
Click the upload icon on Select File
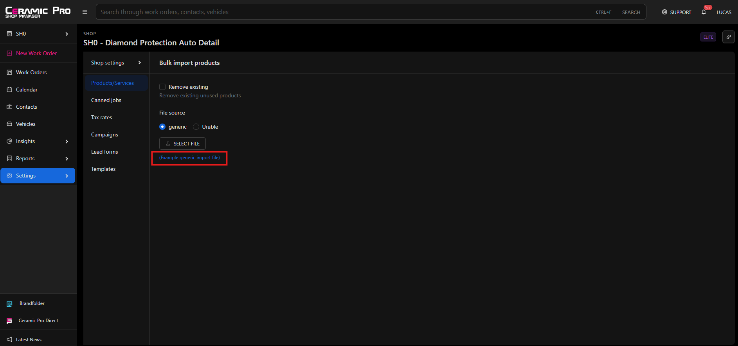click(168, 143)
